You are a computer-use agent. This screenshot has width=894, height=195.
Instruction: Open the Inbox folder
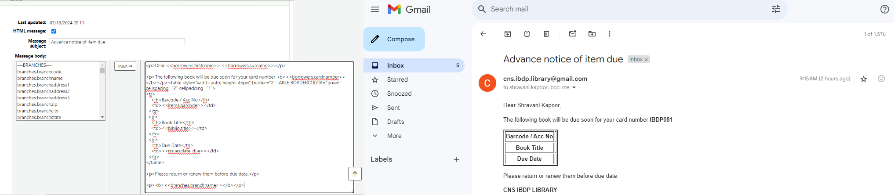pos(395,65)
